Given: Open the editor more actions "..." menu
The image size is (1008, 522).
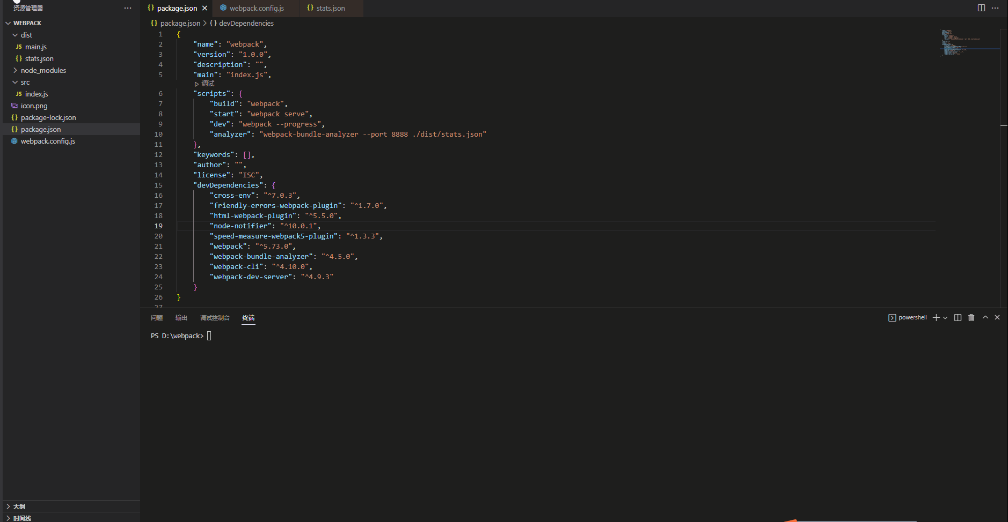Looking at the screenshot, I should point(997,8).
